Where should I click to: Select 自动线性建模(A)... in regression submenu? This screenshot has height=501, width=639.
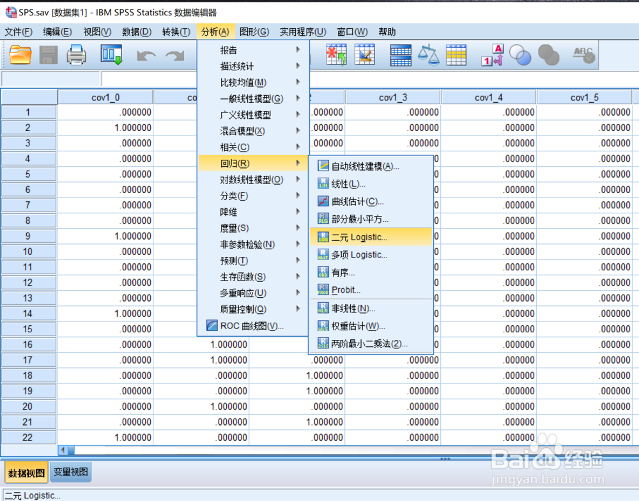pyautogui.click(x=371, y=166)
